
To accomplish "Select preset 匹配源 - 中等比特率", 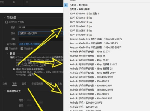I will (x=79, y=9).
